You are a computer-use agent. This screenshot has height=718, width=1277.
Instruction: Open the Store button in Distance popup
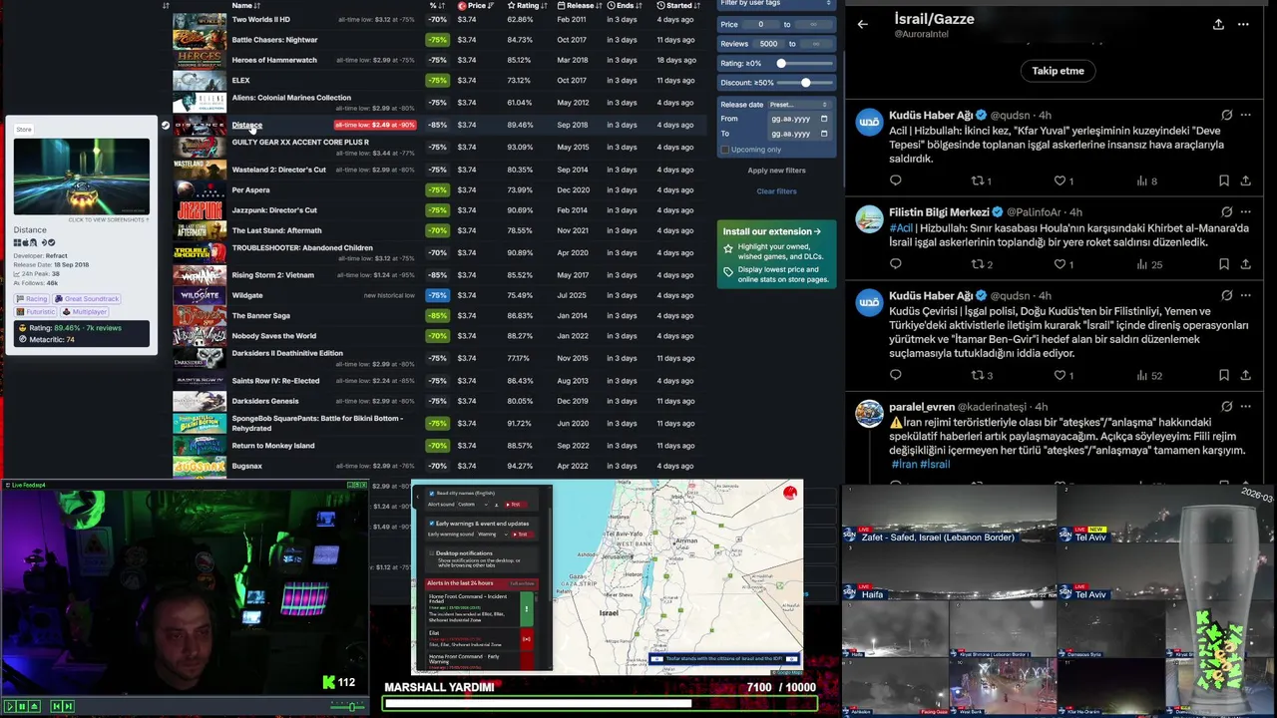coord(24,130)
